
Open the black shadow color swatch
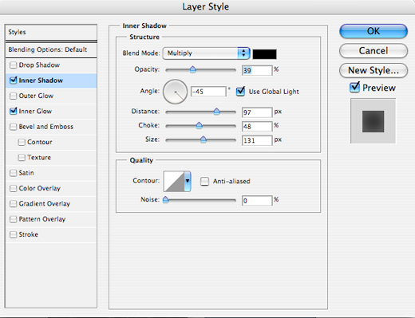pos(264,54)
